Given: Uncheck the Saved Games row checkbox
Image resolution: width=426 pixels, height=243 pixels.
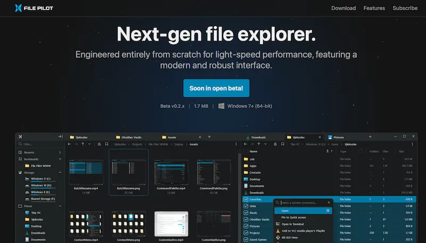Looking at the screenshot, I should [246, 239].
